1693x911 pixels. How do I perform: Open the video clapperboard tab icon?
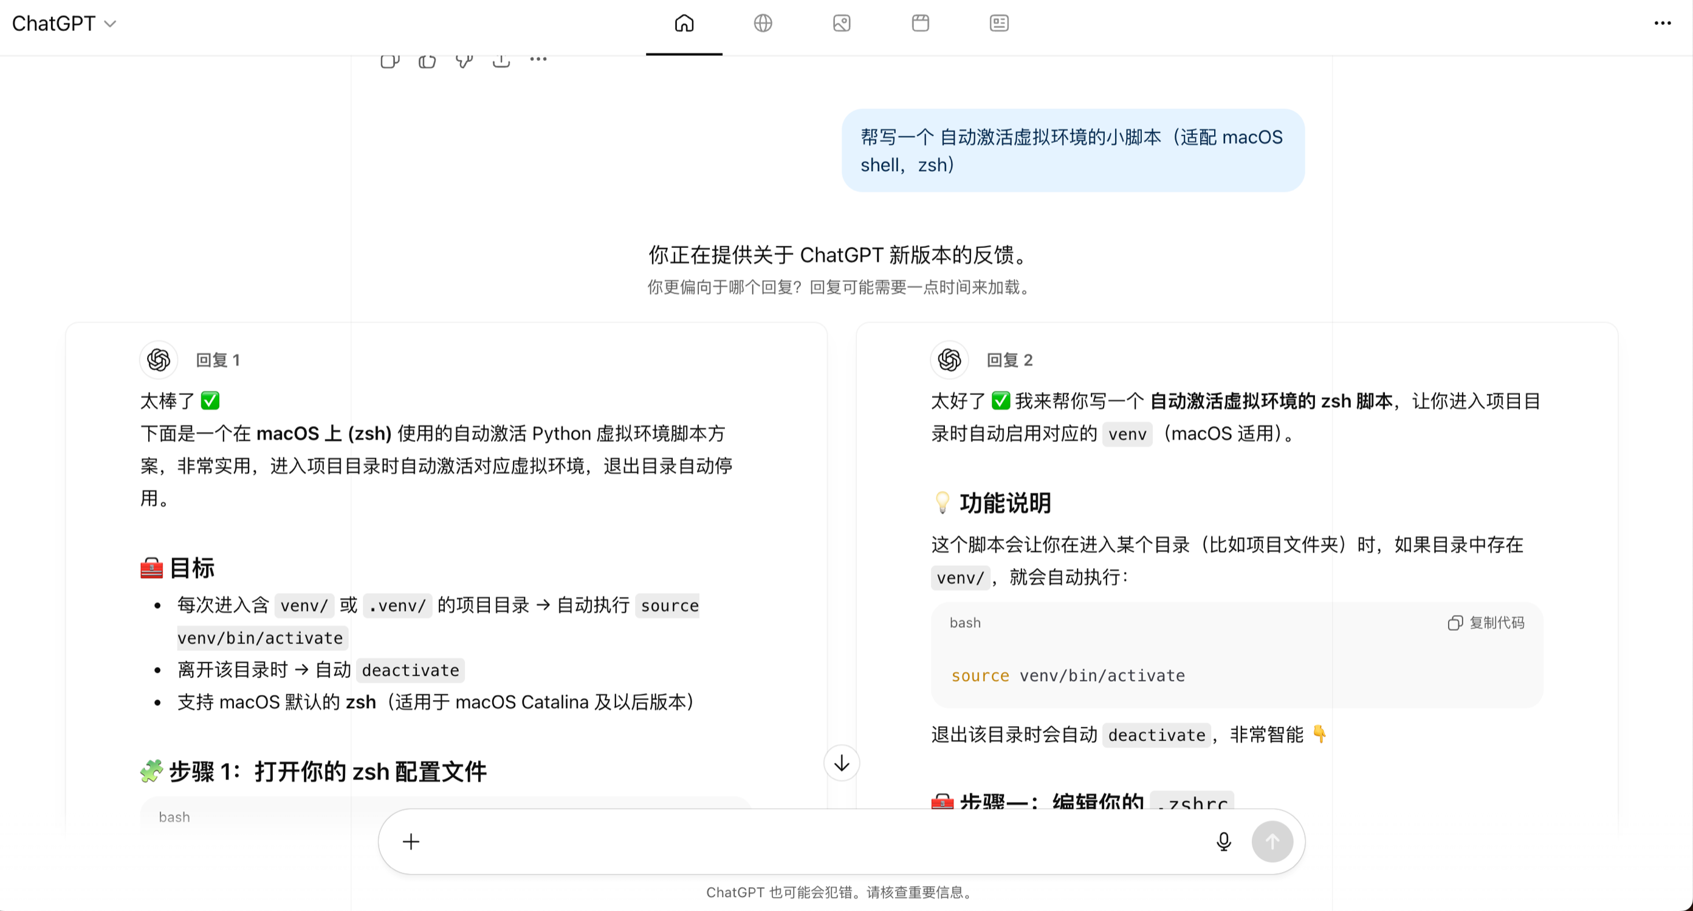point(920,24)
